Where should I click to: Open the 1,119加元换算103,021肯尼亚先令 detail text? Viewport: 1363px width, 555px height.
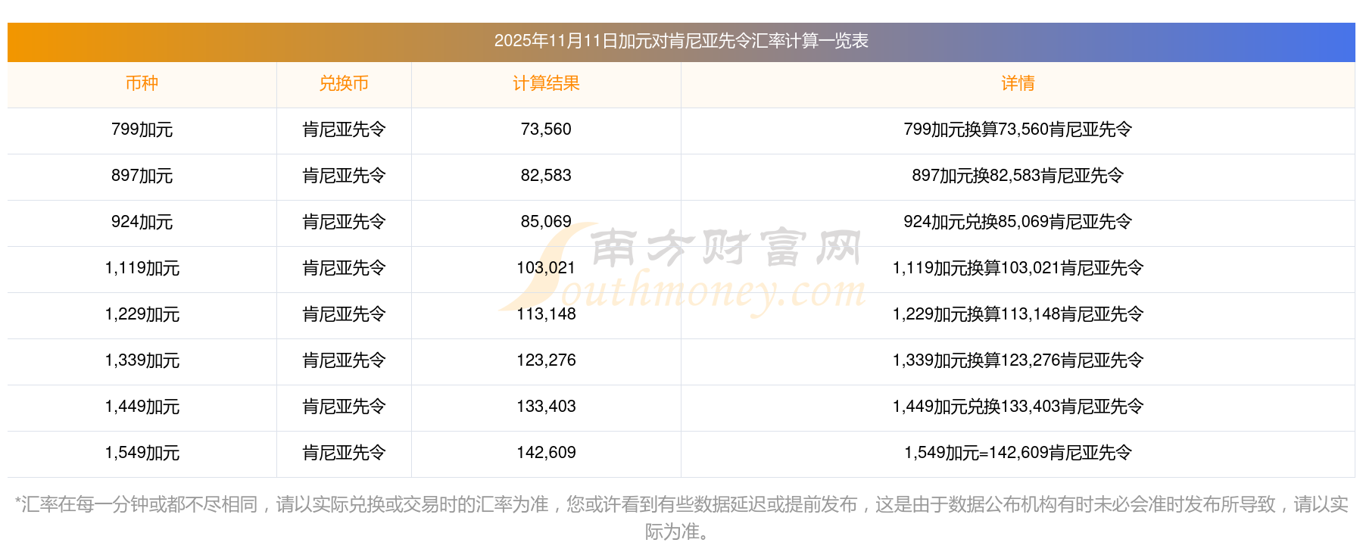click(x=1018, y=268)
